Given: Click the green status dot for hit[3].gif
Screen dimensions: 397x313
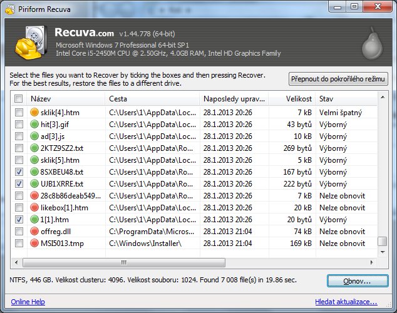Looking at the screenshot, I should (34, 124).
